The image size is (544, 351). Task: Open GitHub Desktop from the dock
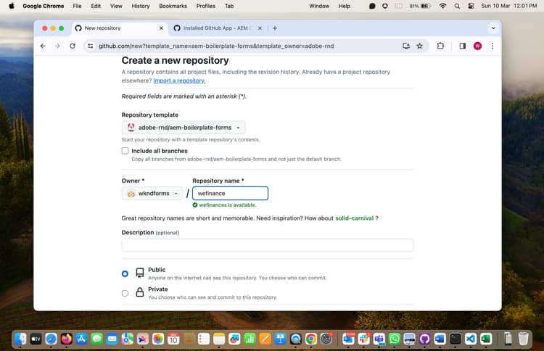(x=424, y=339)
